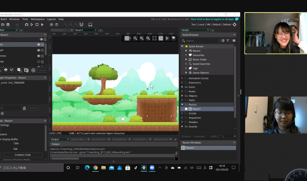This screenshot has height=181, width=307.
Task: Expand the Sounds folder
Action: click(x=182, y=127)
